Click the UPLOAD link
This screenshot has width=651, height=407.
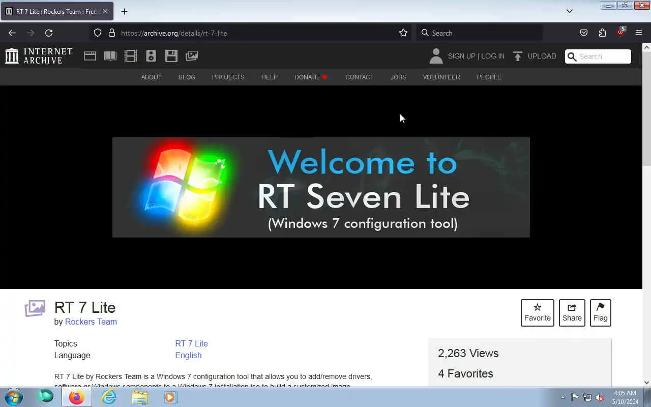tap(542, 56)
